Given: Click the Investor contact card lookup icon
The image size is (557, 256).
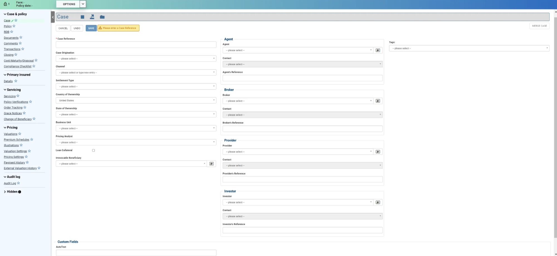Looking at the screenshot, I should tap(378, 203).
